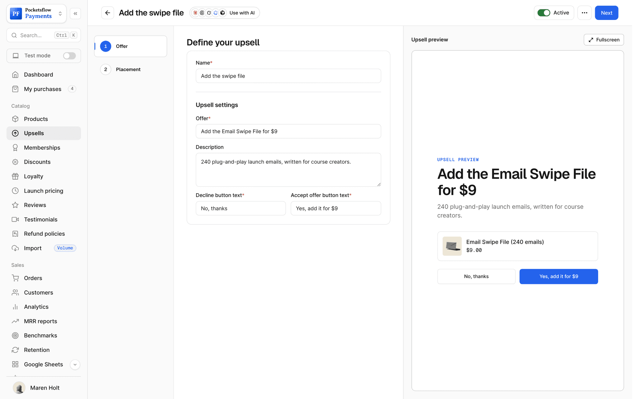Click the Define your upsell heading

tap(223, 42)
